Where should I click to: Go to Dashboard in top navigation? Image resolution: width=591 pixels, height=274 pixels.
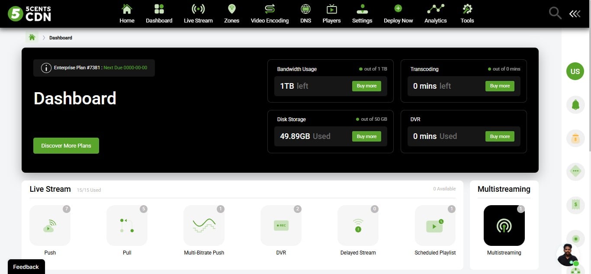point(159,14)
